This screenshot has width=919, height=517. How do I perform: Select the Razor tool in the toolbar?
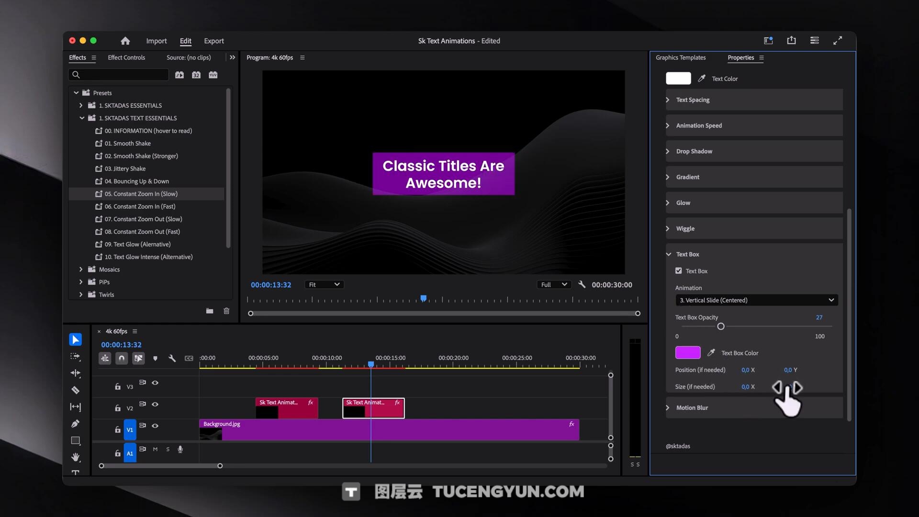75,390
